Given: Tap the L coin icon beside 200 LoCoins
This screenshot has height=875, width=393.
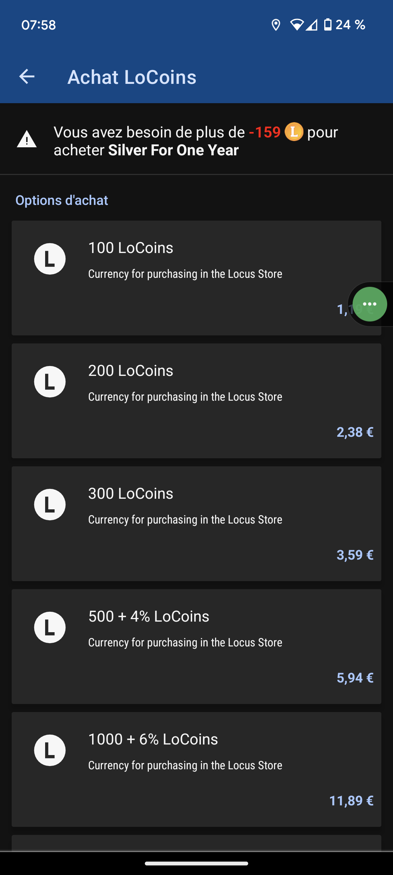Looking at the screenshot, I should tap(50, 382).
